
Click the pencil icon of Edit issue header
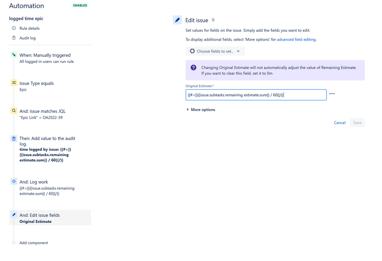coord(177,20)
